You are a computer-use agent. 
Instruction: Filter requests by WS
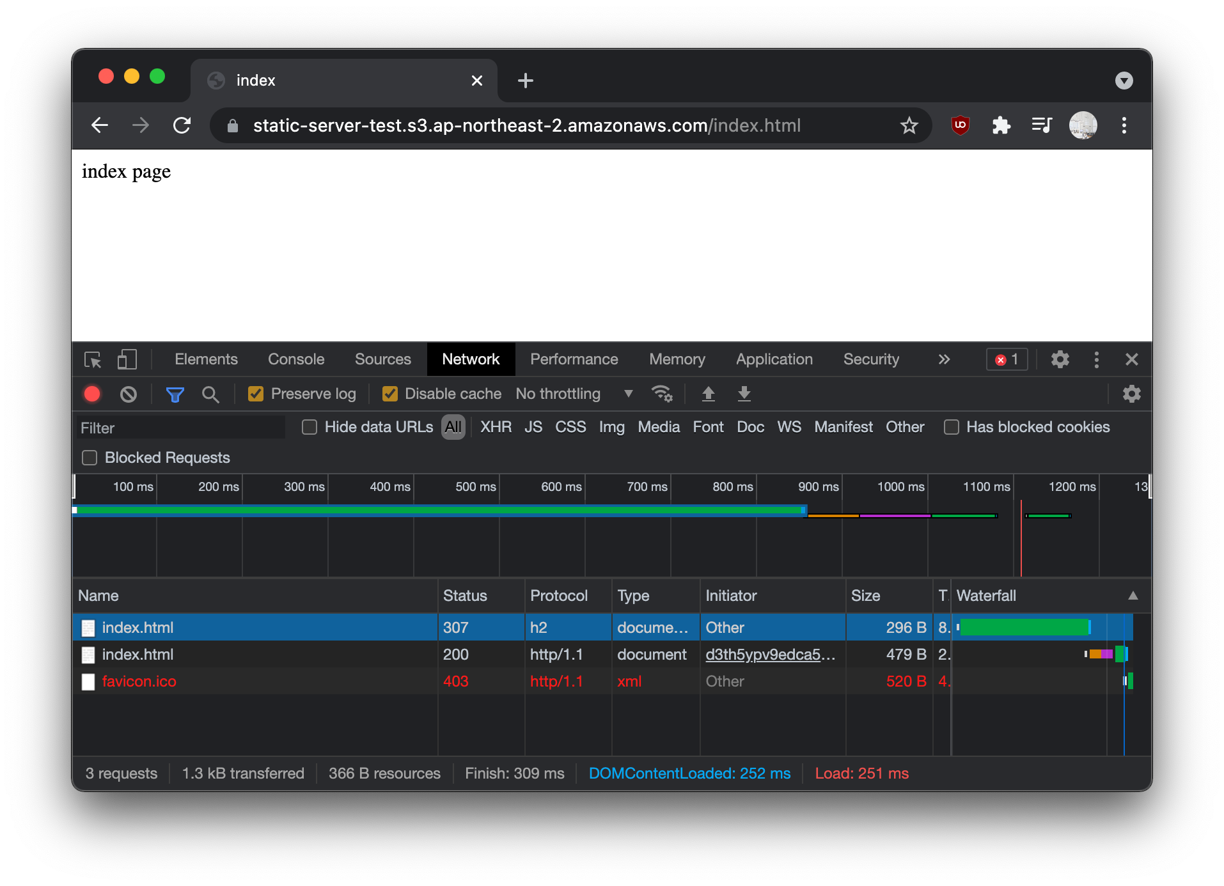(x=789, y=427)
